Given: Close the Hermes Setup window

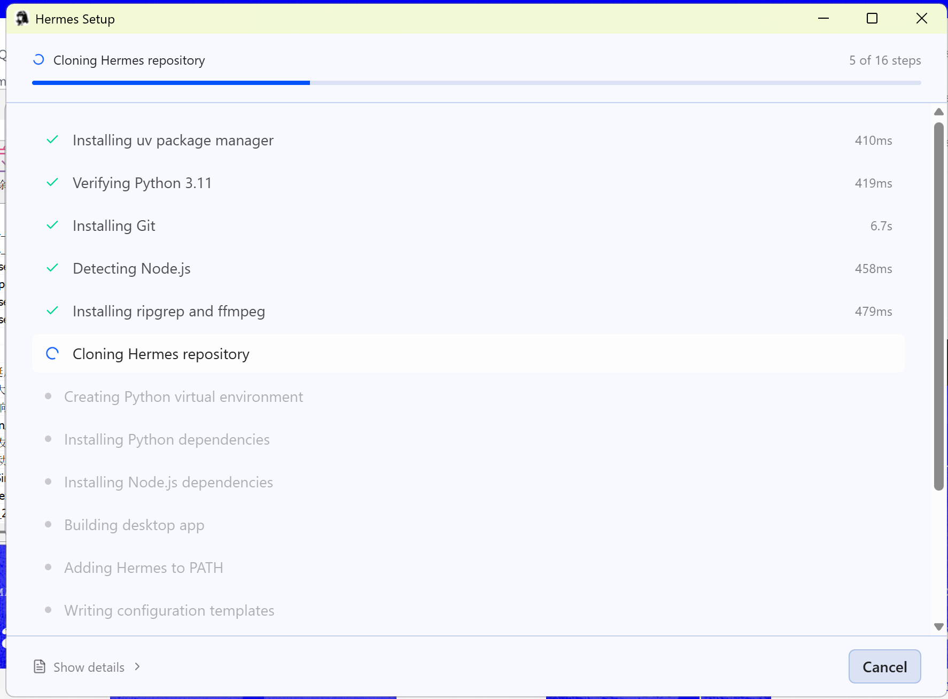Looking at the screenshot, I should tap(921, 19).
